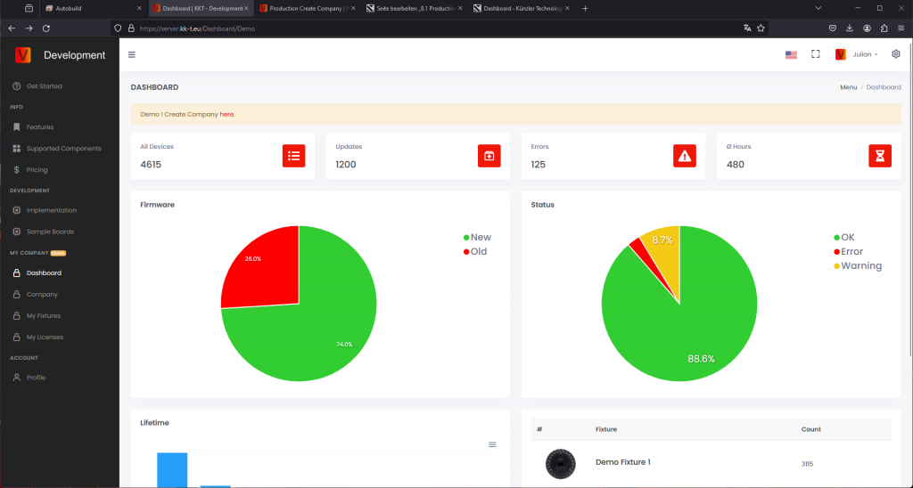Open the Julian user dropdown
The height and width of the screenshot is (488, 913).
coord(857,54)
